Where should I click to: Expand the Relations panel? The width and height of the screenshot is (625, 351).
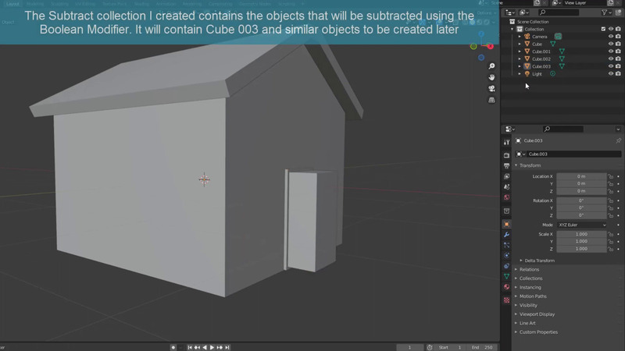click(x=530, y=269)
